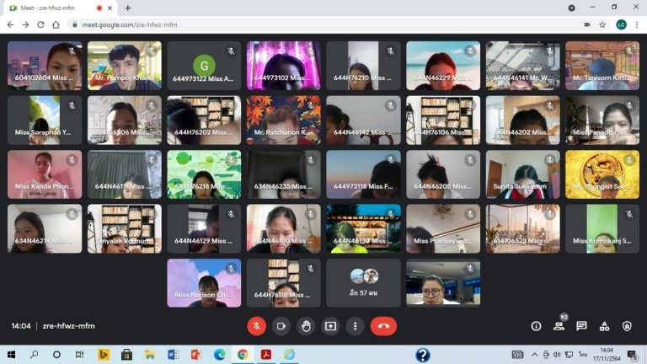Open the Activities panel icon
Screen dimensions: 647x364
point(604,326)
